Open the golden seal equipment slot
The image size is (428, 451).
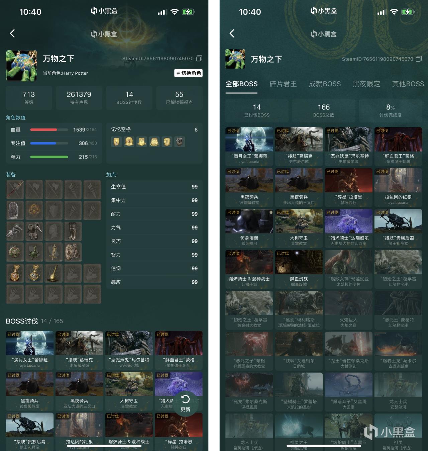coord(34,210)
